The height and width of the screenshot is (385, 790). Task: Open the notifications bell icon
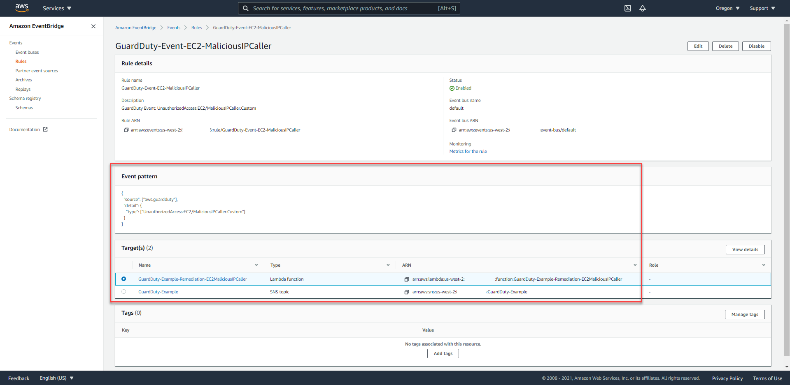coord(643,8)
